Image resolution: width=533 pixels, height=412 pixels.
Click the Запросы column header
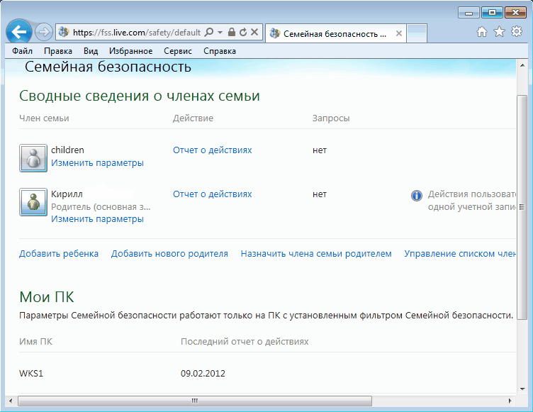point(331,118)
